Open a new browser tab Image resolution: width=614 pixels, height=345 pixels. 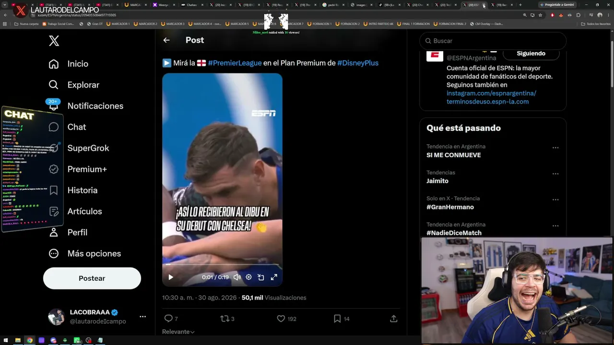(520, 5)
